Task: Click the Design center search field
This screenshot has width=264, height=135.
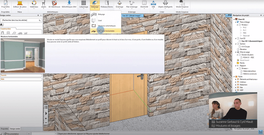Action: point(21,20)
